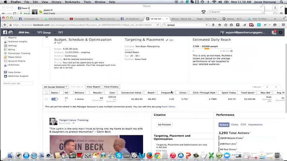Click the Estimated Daily Reach info icon
The width and height of the screenshot is (287, 161).
click(231, 51)
